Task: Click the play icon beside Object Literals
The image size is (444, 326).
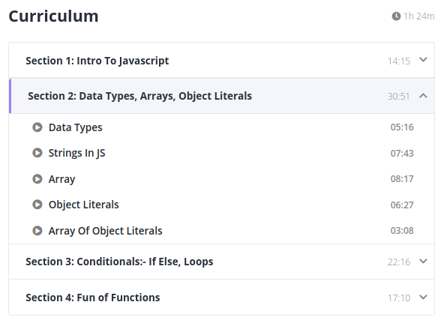Action: point(37,205)
